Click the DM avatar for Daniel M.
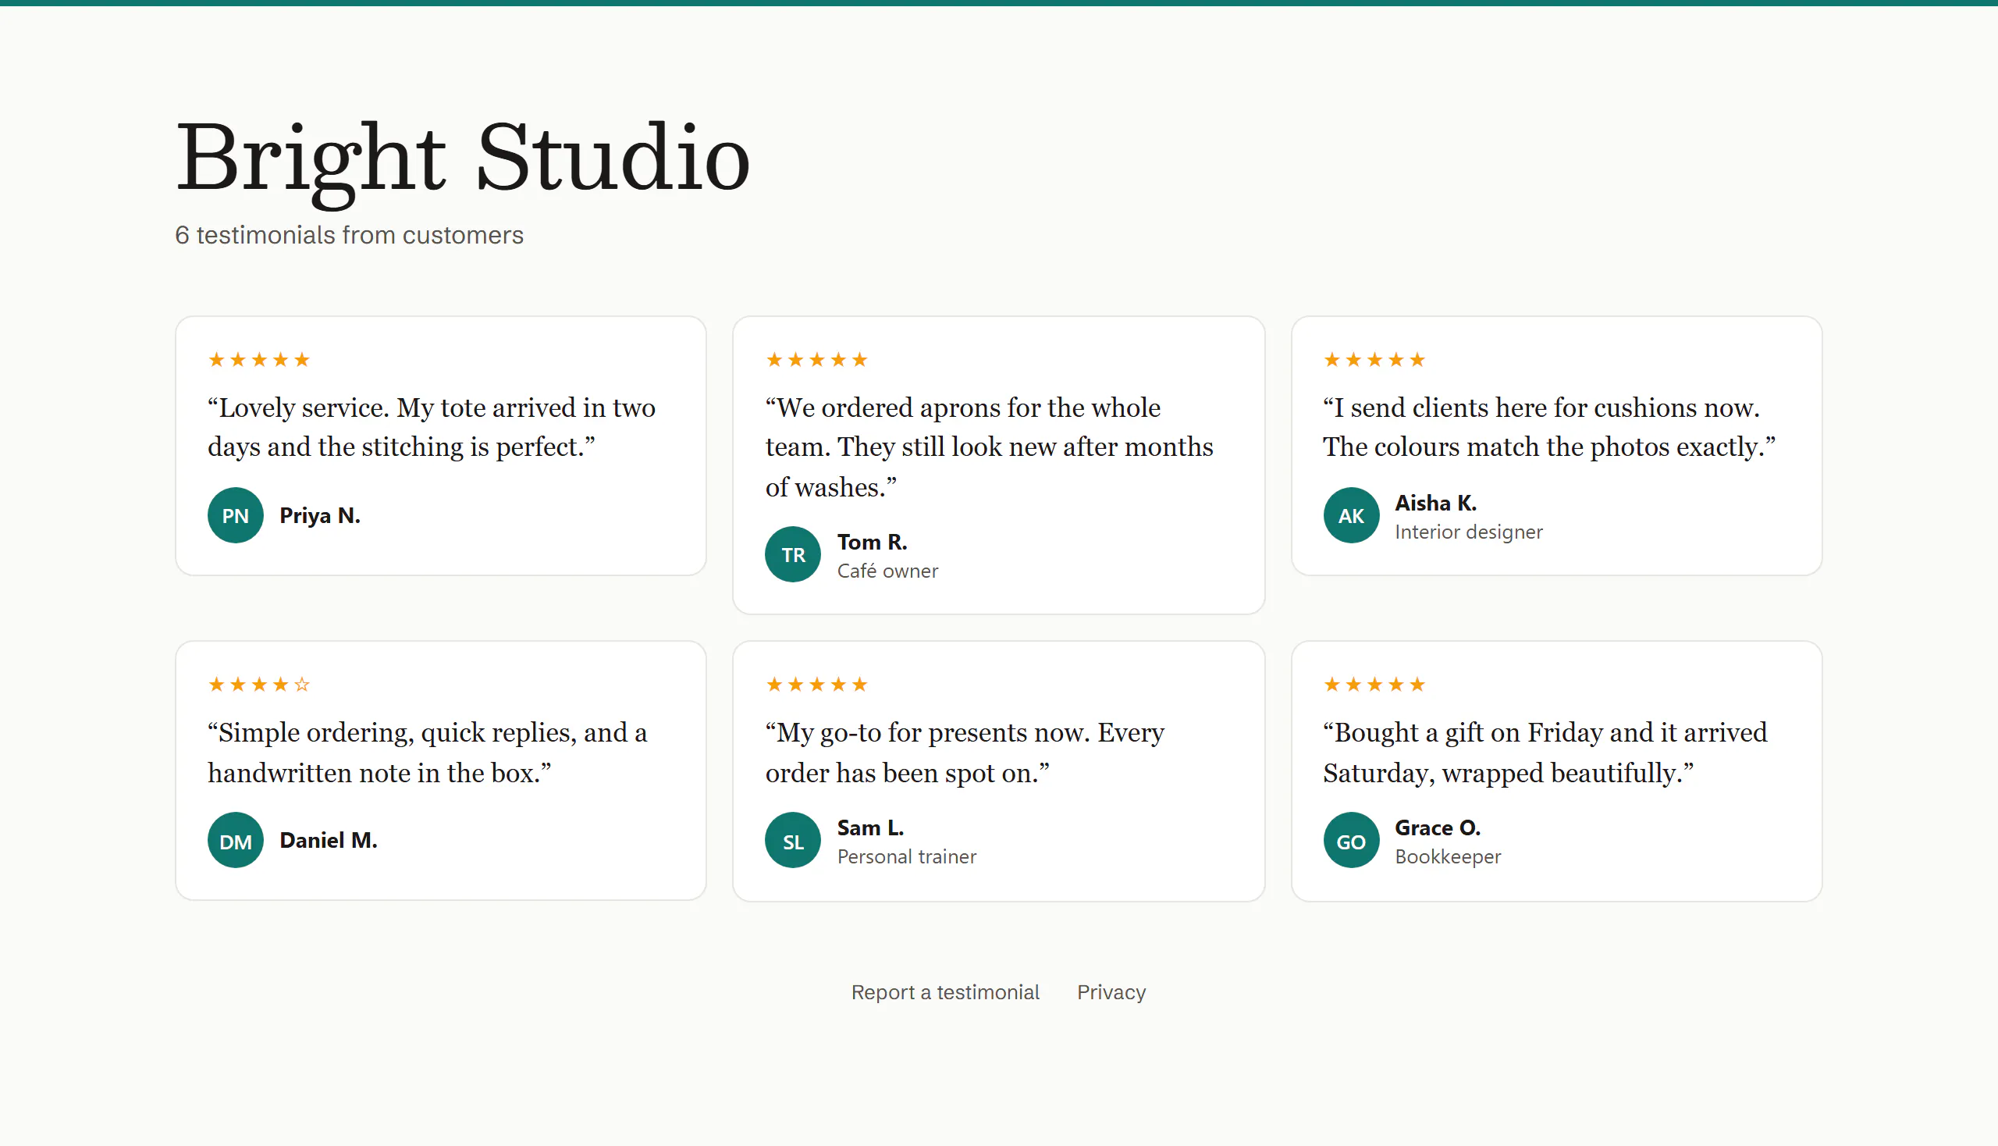This screenshot has width=1998, height=1146. coord(235,841)
